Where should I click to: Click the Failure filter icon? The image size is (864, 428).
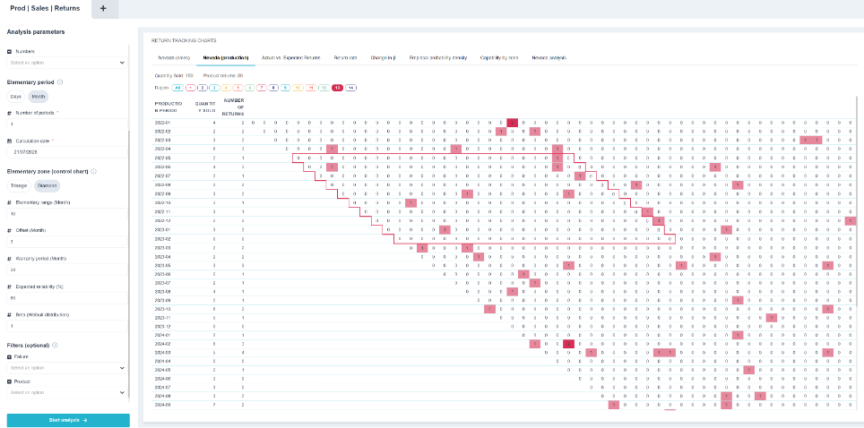coord(9,357)
